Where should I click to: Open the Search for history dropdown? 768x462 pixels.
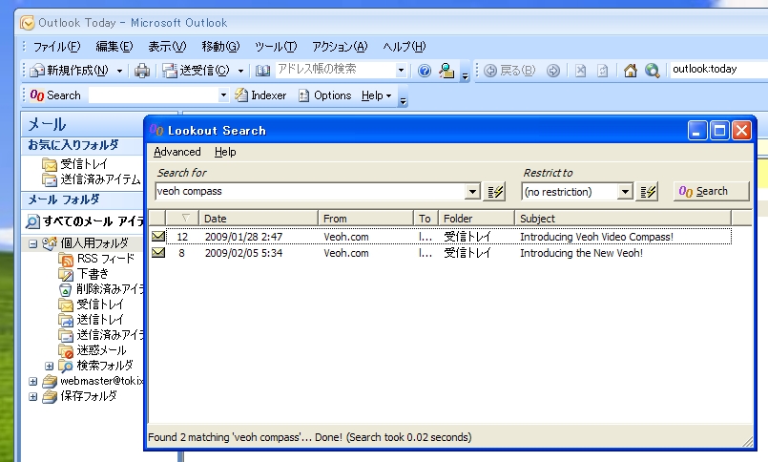[x=472, y=192]
